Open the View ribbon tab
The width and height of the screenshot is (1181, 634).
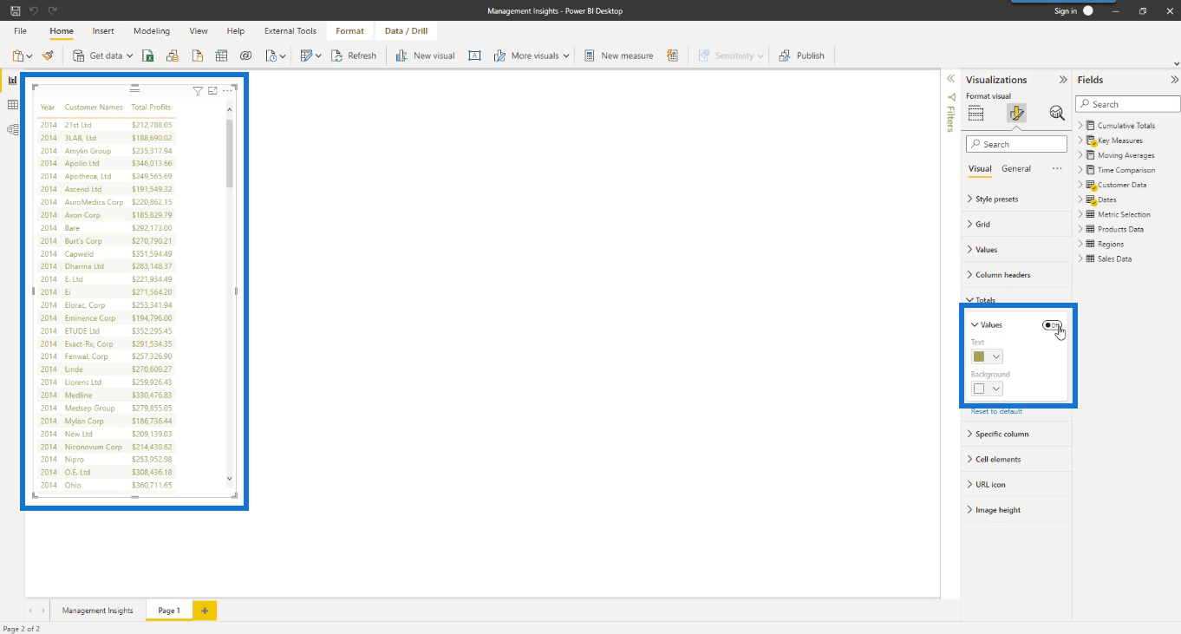click(x=199, y=31)
